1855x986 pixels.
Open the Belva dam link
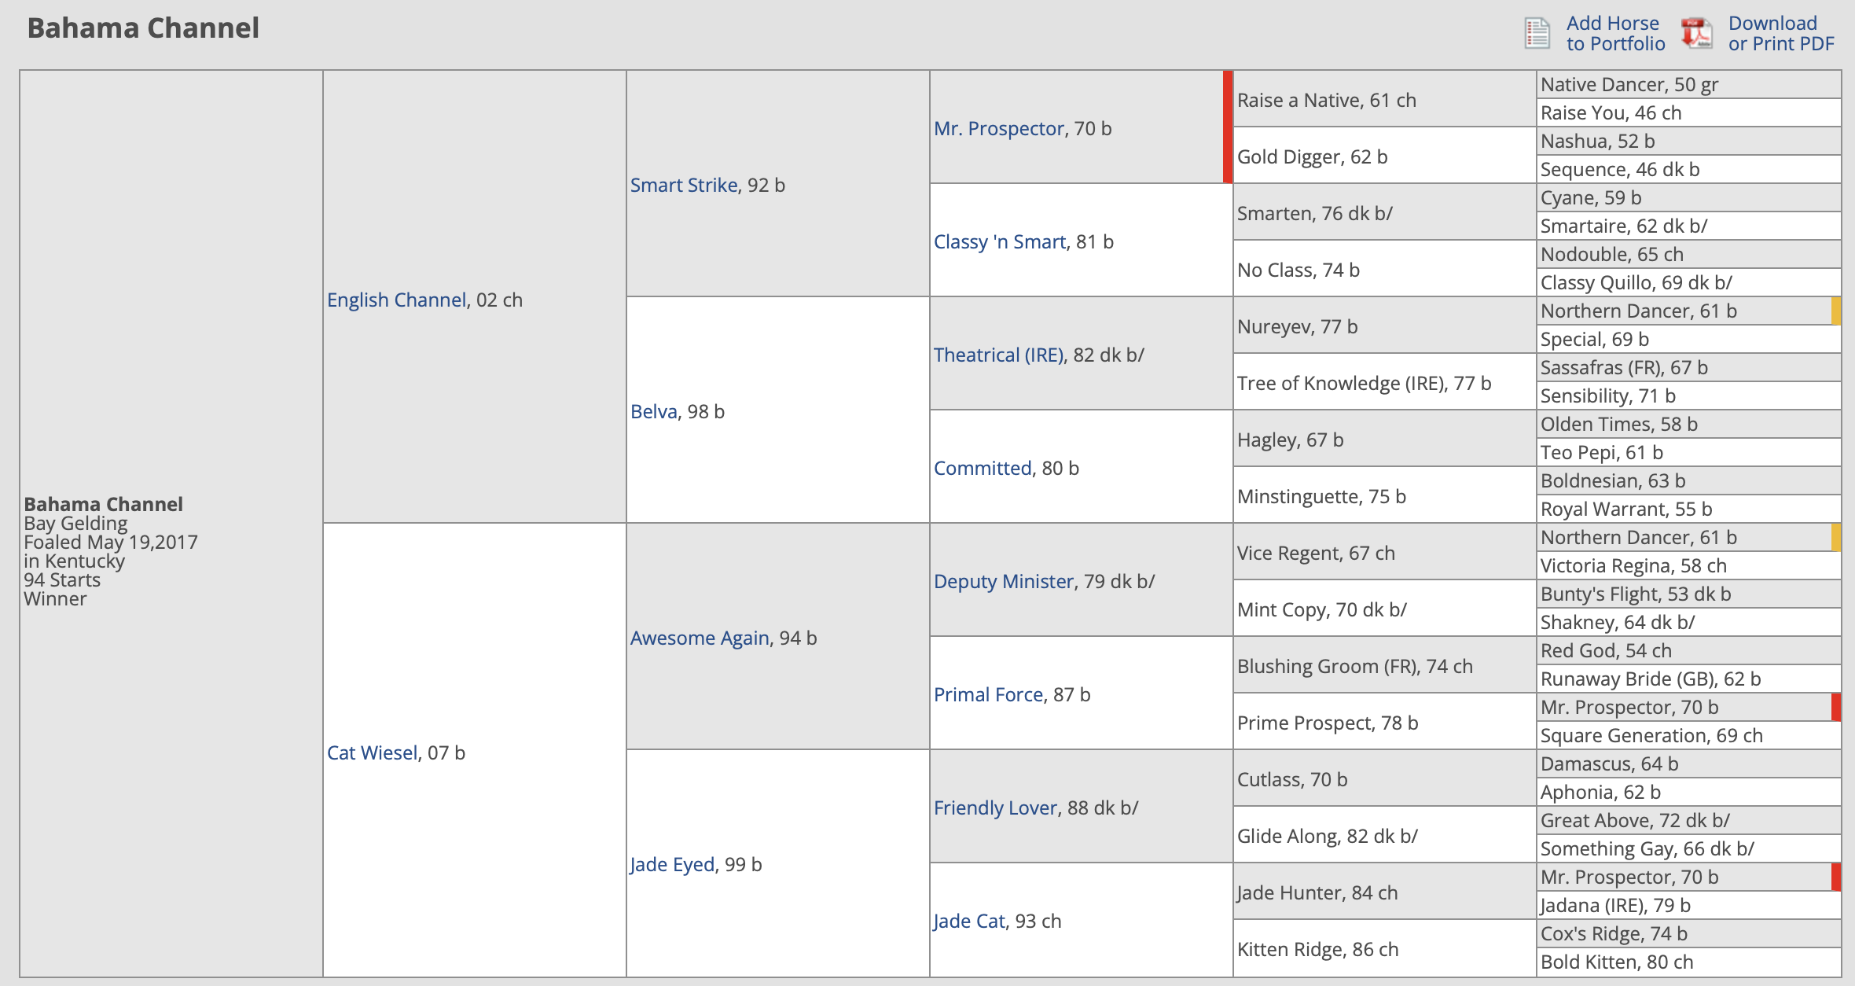tap(653, 411)
